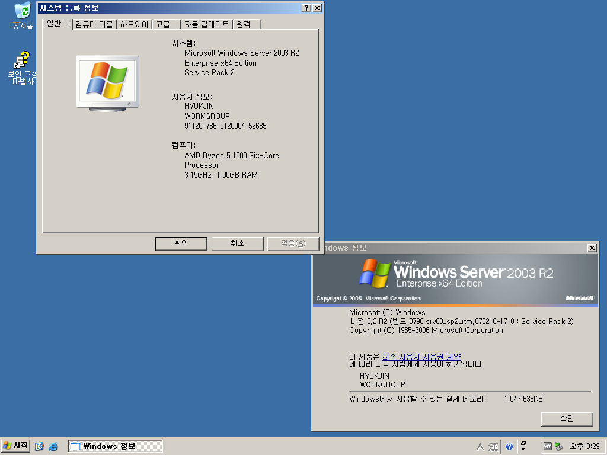The image size is (607, 455).
Task: Click the 漢 Hanja conversion icon
Action: coord(493,447)
